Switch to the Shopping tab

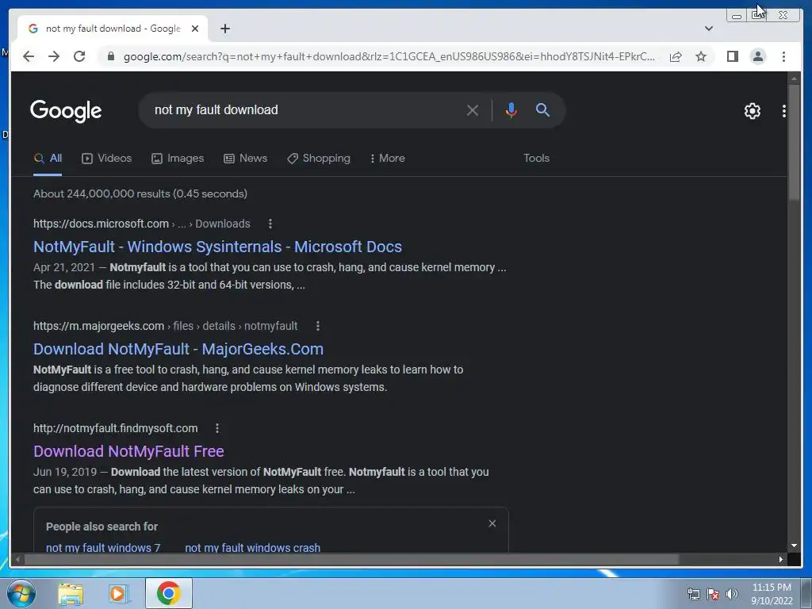click(x=319, y=159)
